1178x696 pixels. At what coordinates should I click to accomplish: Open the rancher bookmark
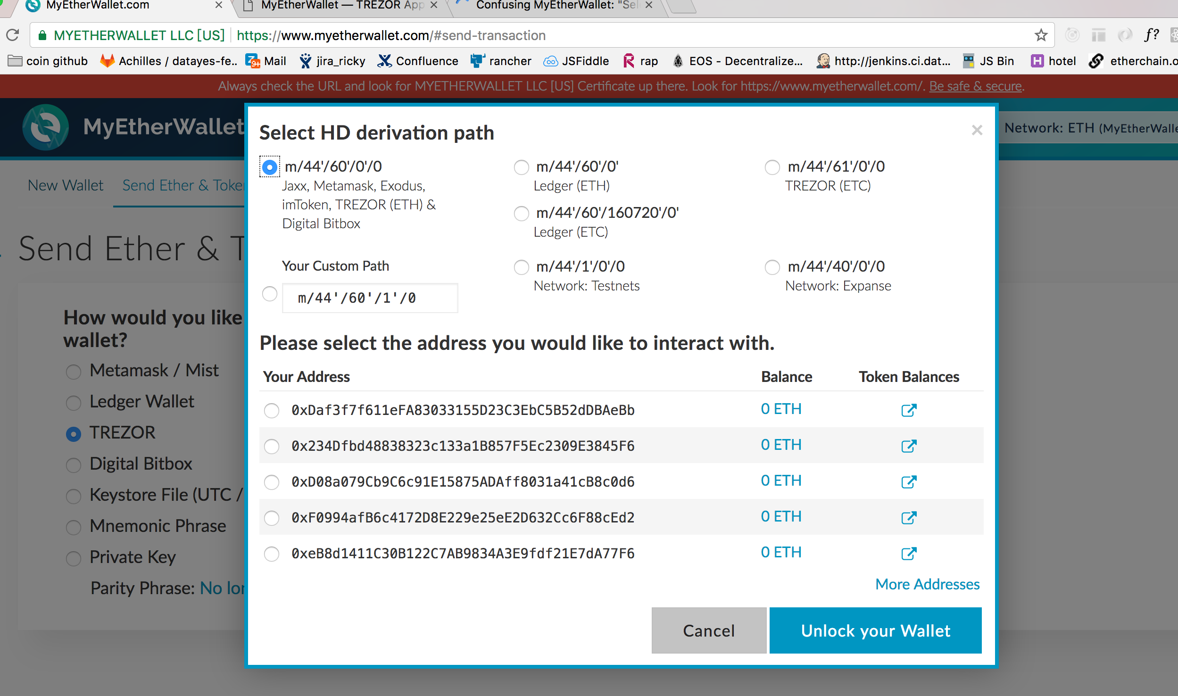501,61
